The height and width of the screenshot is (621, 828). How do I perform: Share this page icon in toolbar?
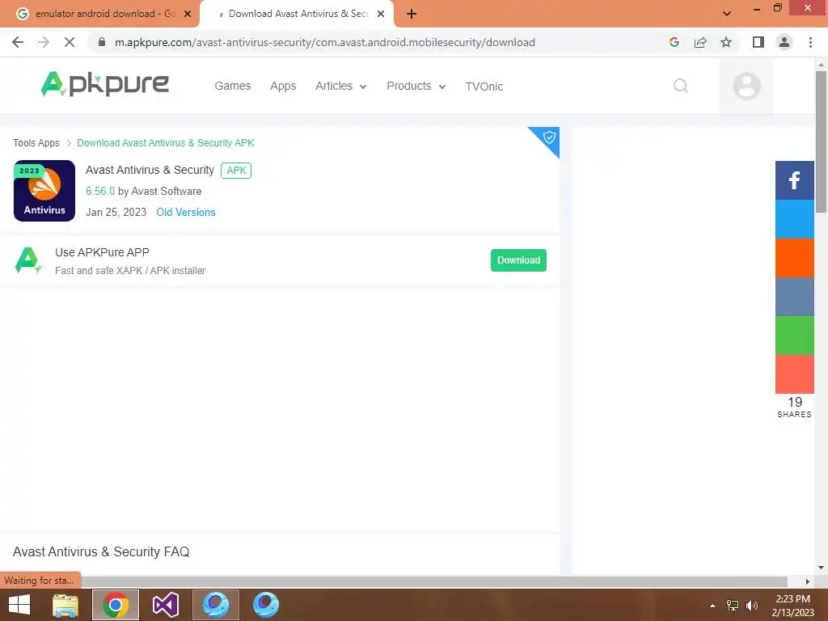pos(700,42)
